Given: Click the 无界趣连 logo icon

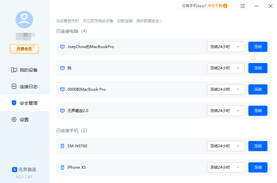Looking at the screenshot, I should [x=14, y=170].
